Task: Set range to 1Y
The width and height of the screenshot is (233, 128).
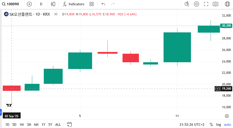Action: point(43,124)
